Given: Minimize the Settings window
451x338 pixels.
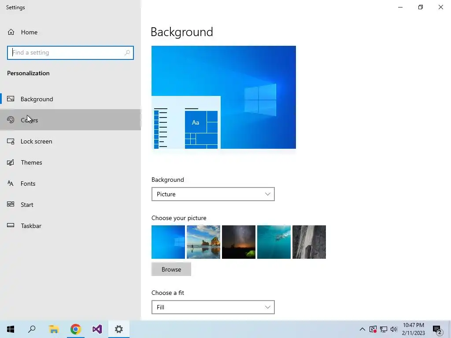Looking at the screenshot, I should coord(400,7).
